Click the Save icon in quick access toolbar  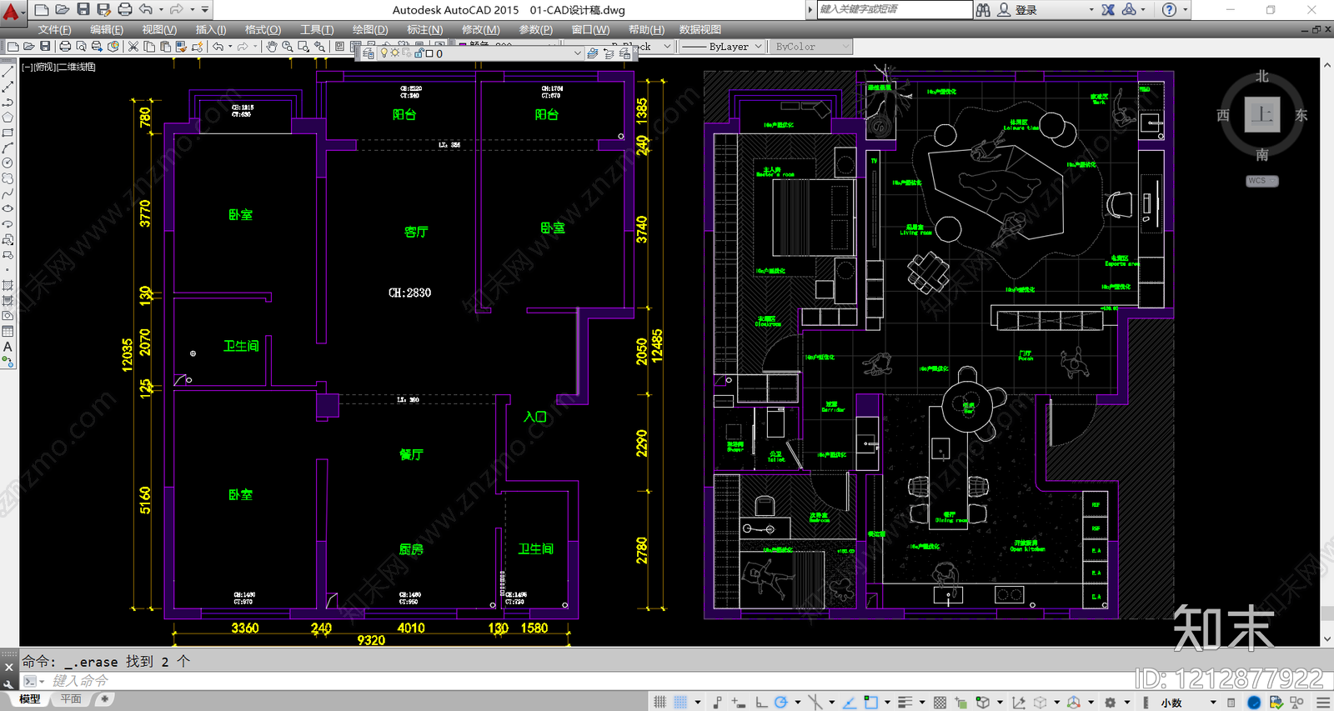pos(83,9)
